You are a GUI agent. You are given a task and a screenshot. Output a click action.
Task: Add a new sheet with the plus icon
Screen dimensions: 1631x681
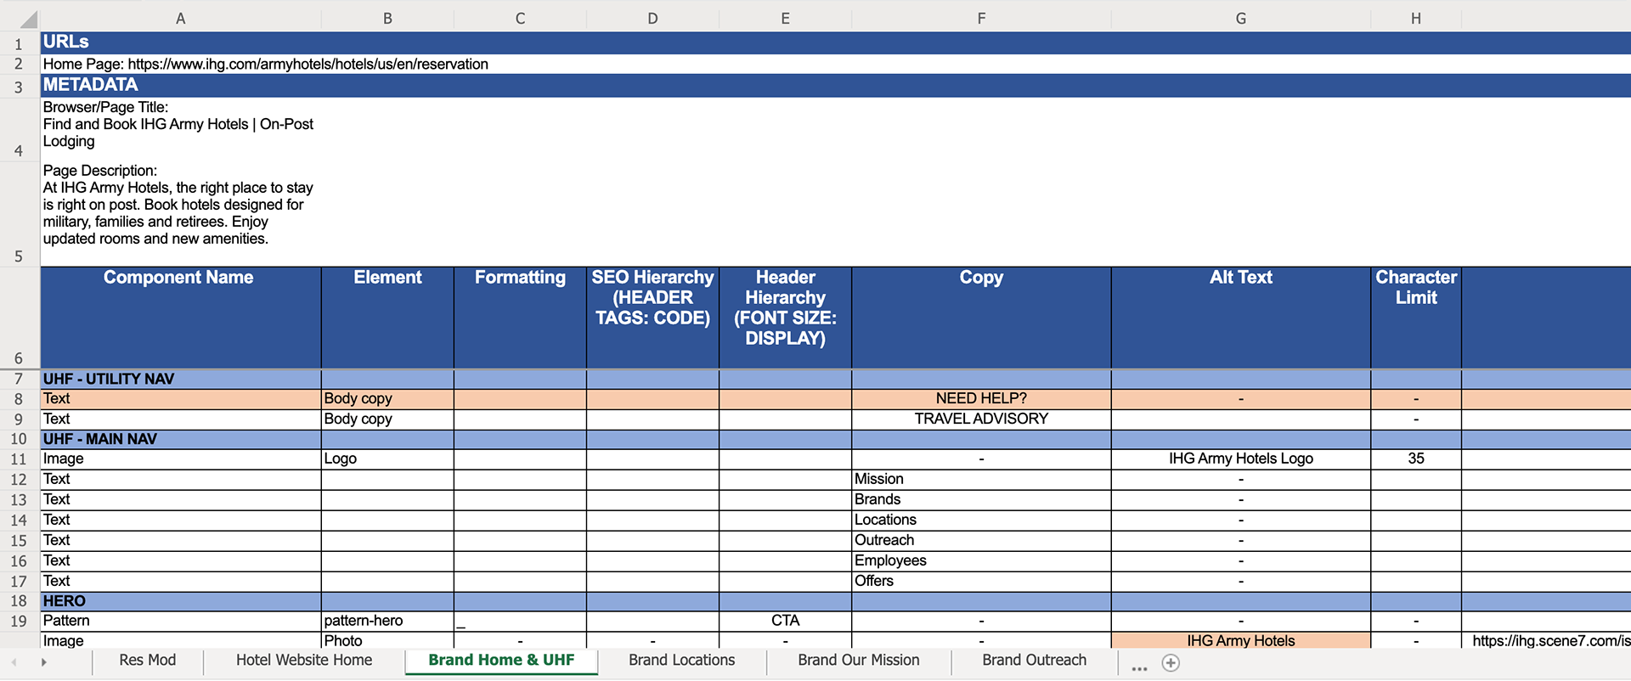(1171, 663)
